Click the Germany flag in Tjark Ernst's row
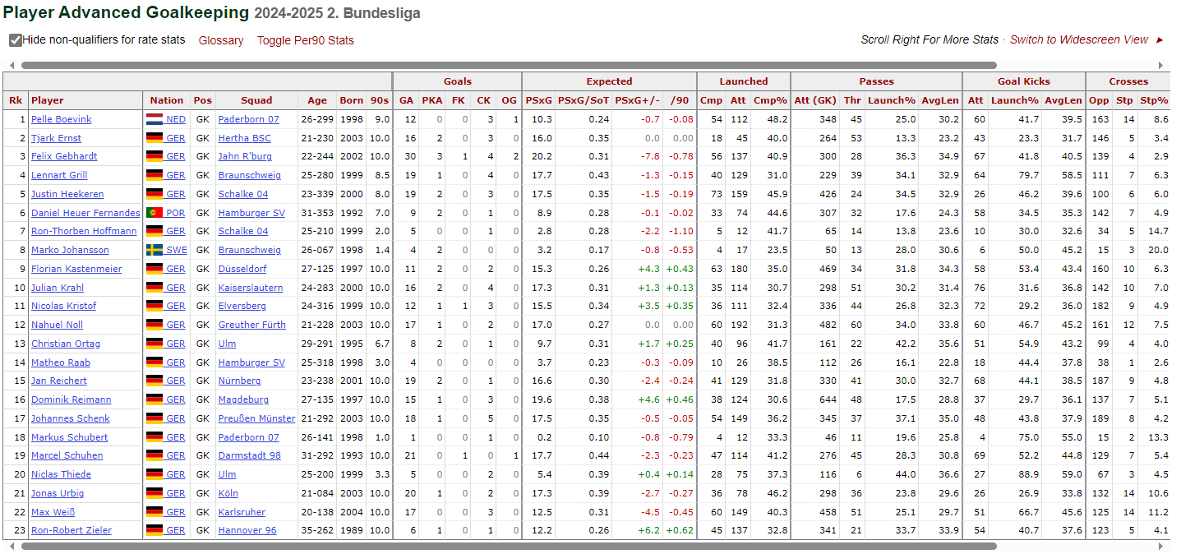The height and width of the screenshot is (554, 1181). click(x=155, y=138)
